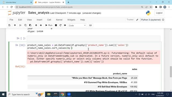The width and height of the screenshot is (172, 97).
Task: Click the #10 Gummed Flap White Envelopes row
Action: click(83, 82)
